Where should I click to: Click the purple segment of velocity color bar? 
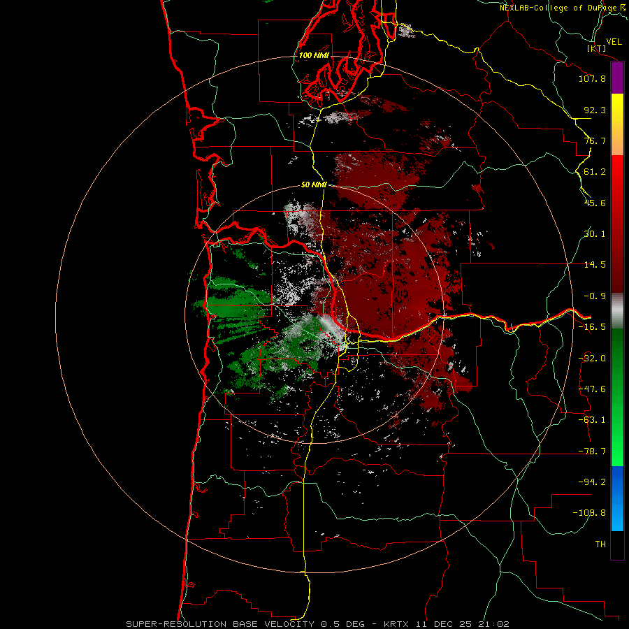617,78
